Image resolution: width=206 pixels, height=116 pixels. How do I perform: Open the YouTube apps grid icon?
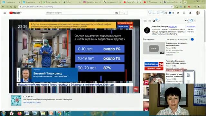[184, 13]
